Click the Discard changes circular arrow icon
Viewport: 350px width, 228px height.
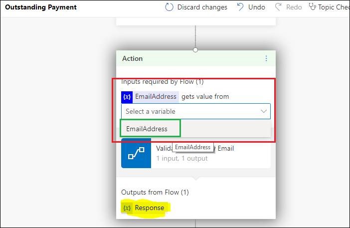coord(169,7)
